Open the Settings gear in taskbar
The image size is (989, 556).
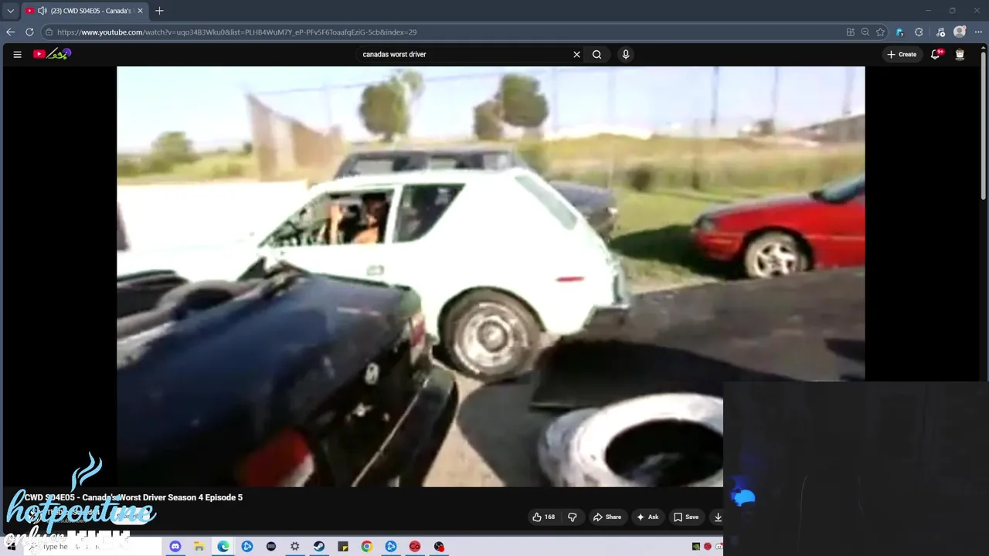pyautogui.click(x=294, y=547)
